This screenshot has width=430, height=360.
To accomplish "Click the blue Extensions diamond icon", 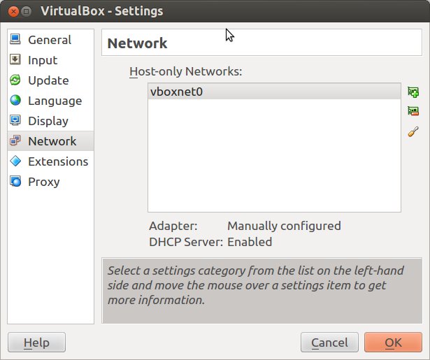I will (x=15, y=161).
